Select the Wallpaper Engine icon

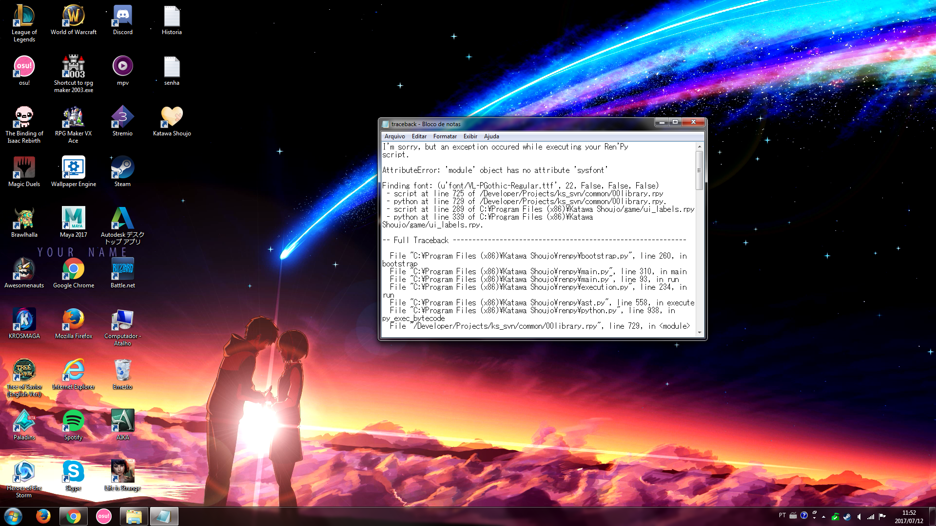click(74, 172)
